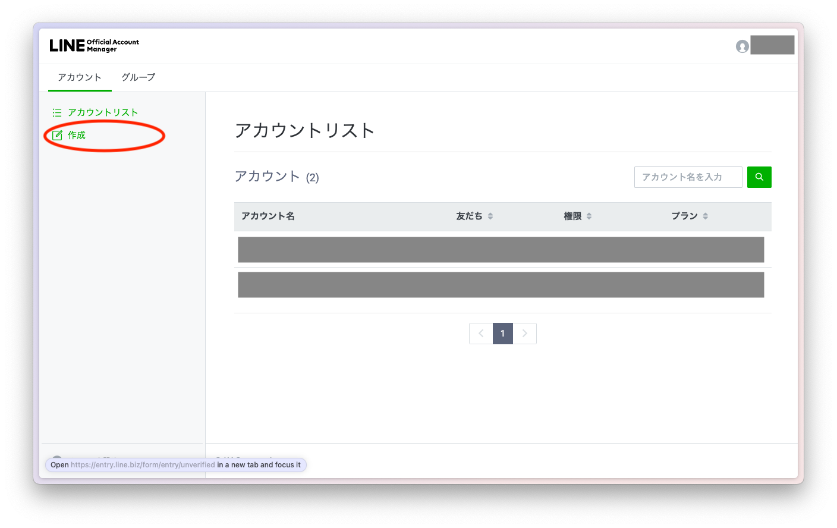Click the アカウント名を入力 search field
The image size is (837, 528).
[688, 177]
